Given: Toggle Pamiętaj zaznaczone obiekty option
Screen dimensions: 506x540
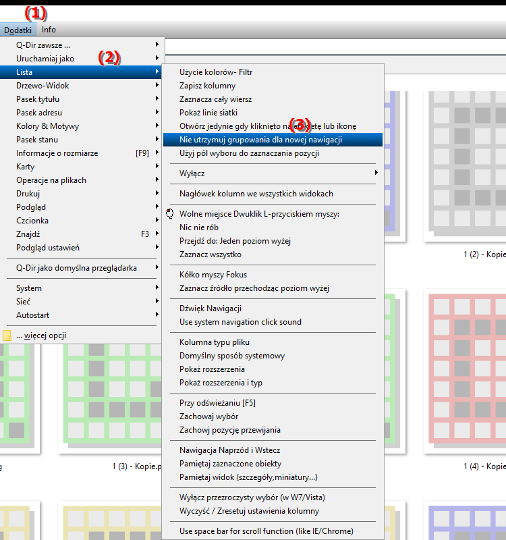Looking at the screenshot, I should click(273, 464).
